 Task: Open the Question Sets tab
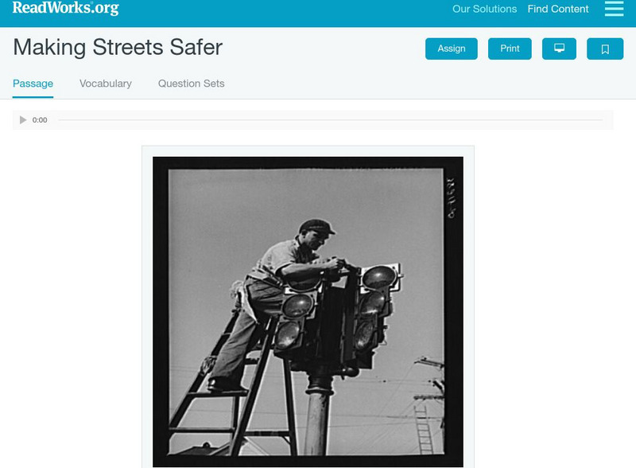(191, 84)
